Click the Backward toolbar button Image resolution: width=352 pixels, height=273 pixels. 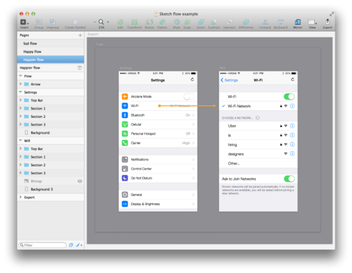click(x=280, y=22)
